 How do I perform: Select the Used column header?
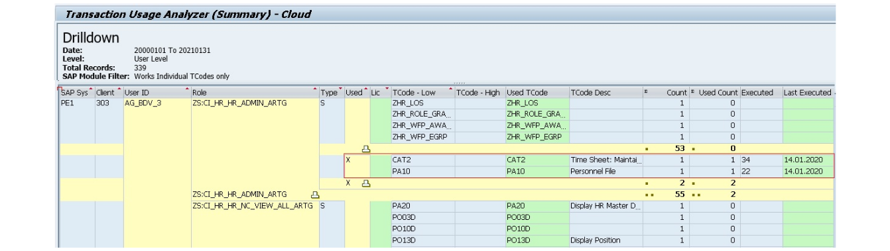(x=357, y=93)
